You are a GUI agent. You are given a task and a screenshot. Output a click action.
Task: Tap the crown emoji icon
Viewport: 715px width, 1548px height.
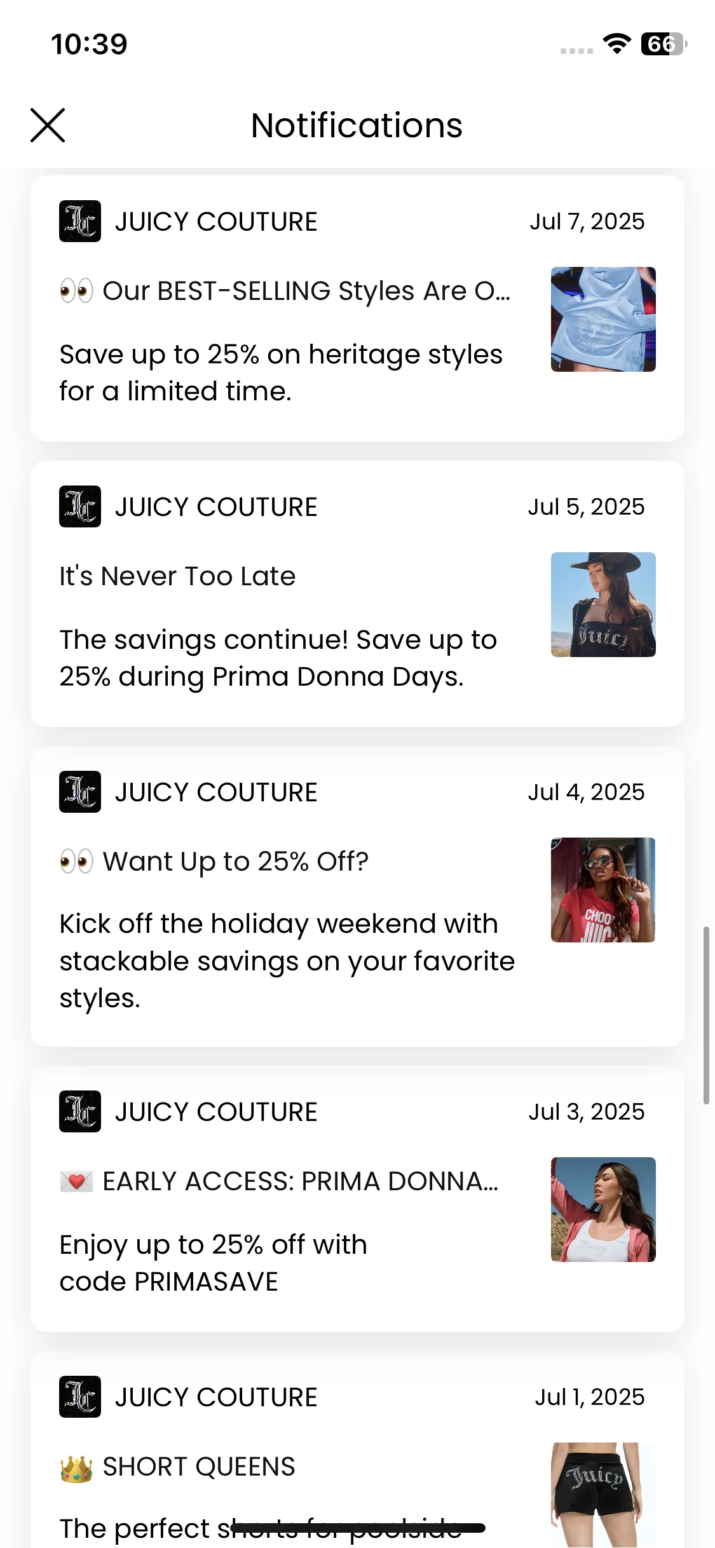click(76, 1468)
